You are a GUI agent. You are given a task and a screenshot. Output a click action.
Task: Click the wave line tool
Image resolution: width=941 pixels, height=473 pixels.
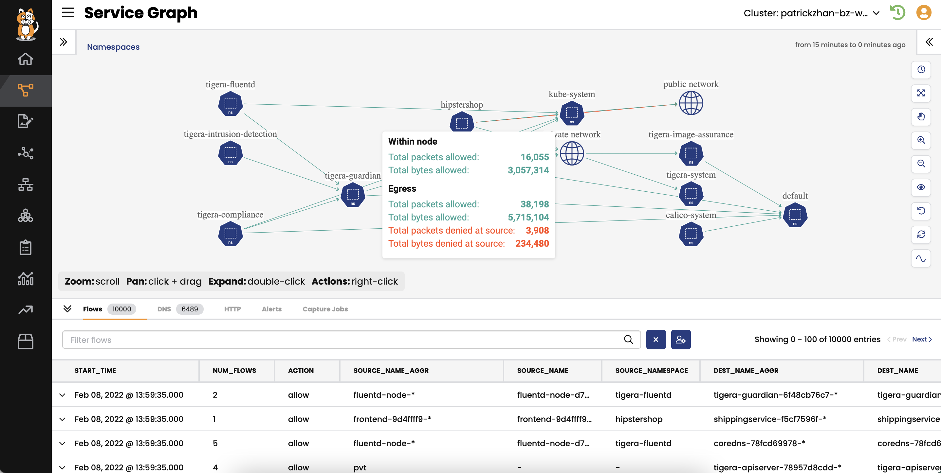click(x=921, y=258)
